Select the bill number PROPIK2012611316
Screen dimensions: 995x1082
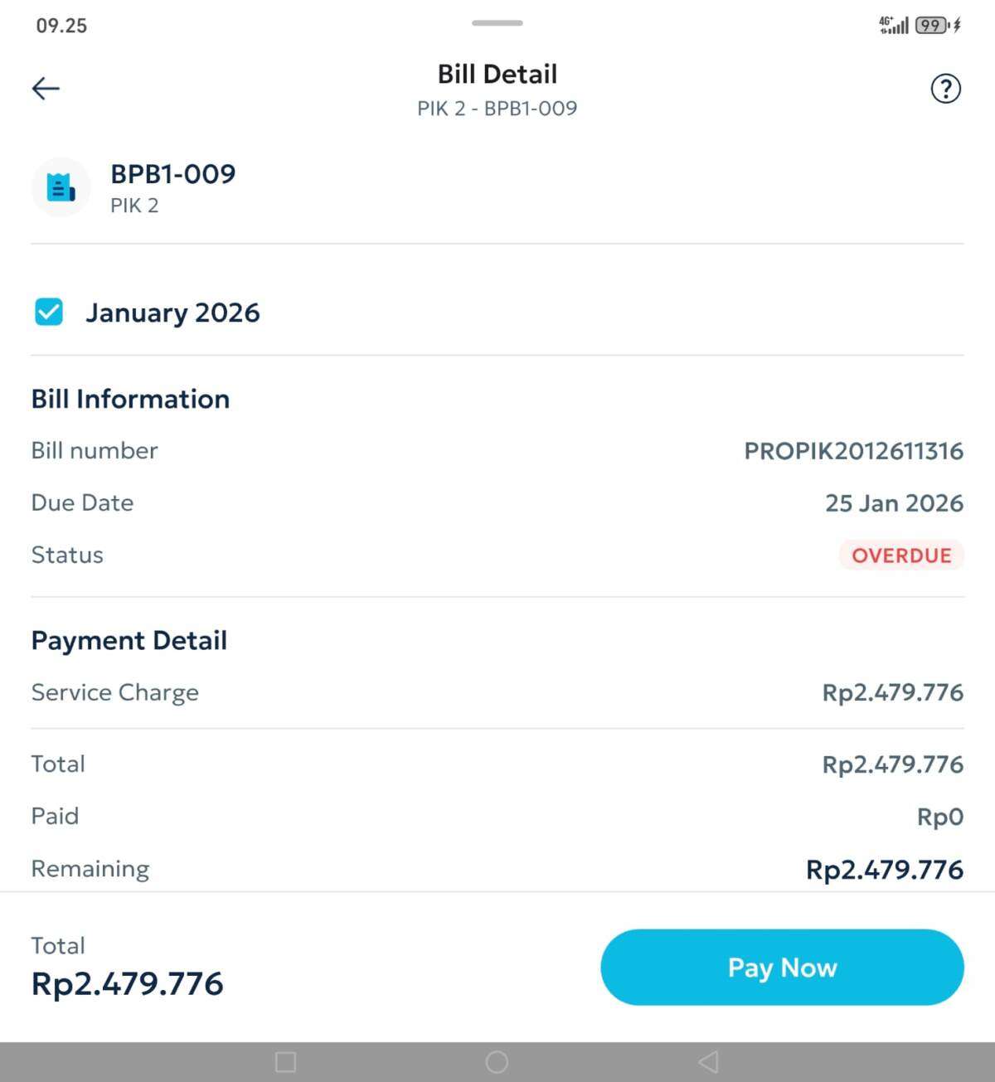click(853, 451)
